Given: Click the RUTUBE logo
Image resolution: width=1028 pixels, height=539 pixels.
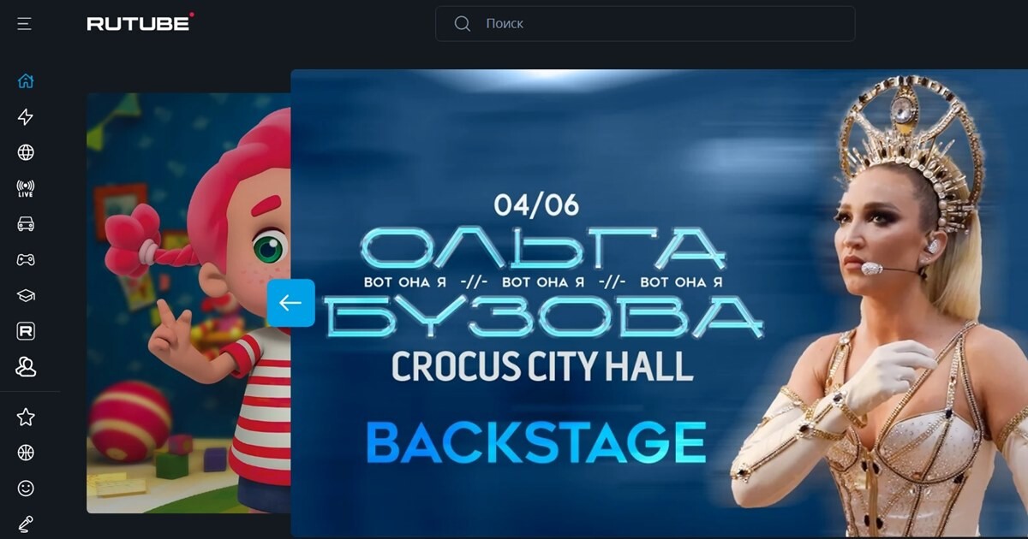Looking at the screenshot, I should (140, 23).
